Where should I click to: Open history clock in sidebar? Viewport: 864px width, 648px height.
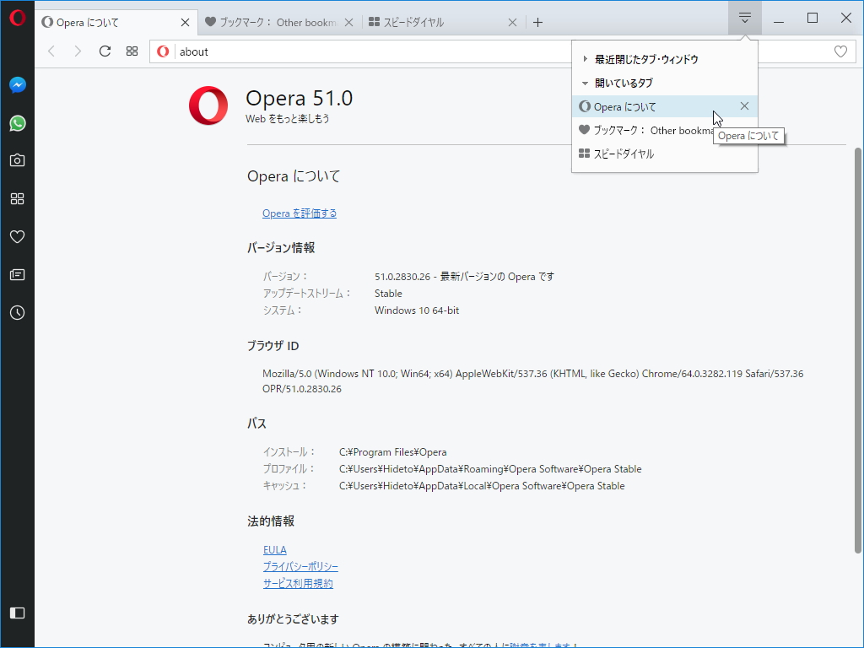point(17,312)
